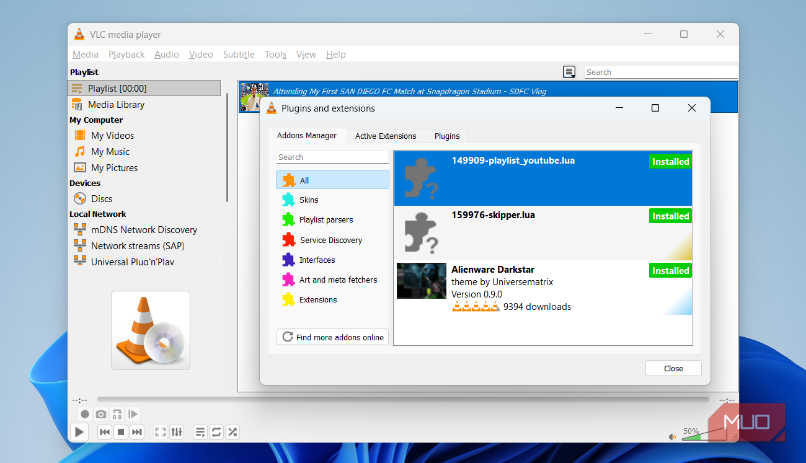The image size is (806, 463).
Task: Select Network streams (SAP) item
Action: 144,245
